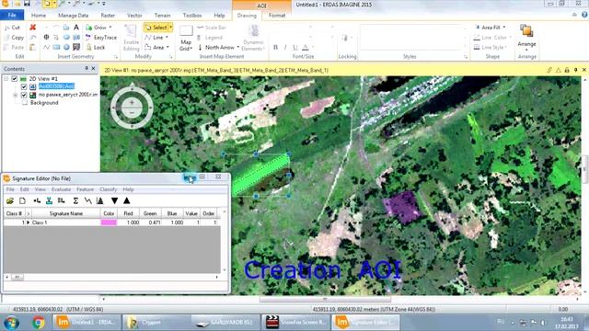This screenshot has height=331, width=589.
Task: Switch to the Manage Data ribbon tab
Action: [74, 16]
